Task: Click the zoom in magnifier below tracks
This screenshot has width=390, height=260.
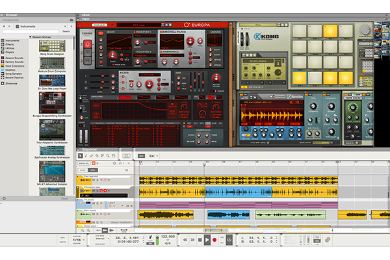Action: pos(88,231)
